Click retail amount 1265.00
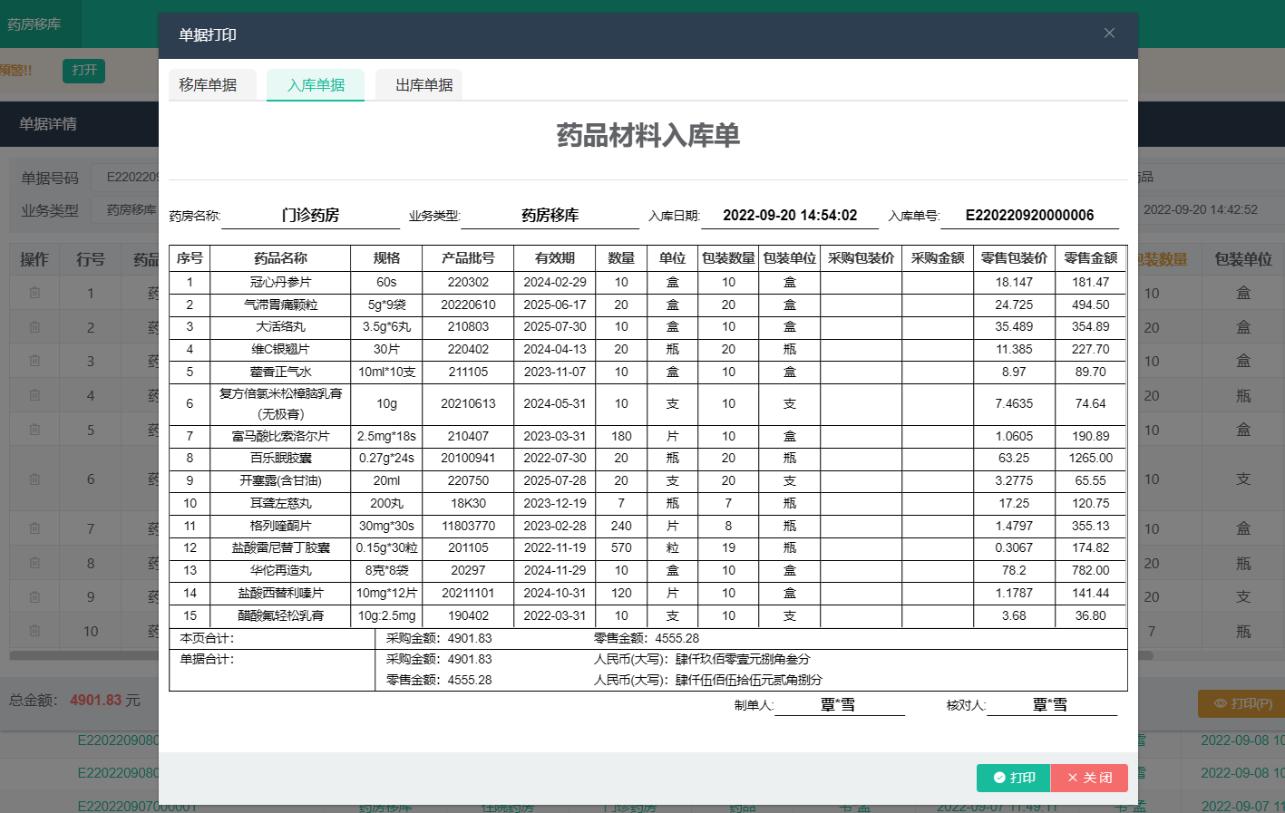 (1090, 459)
